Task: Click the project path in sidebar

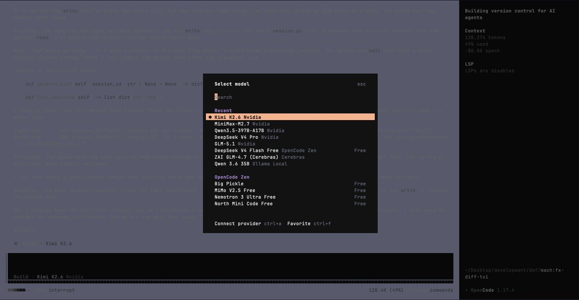Action: 514,273
